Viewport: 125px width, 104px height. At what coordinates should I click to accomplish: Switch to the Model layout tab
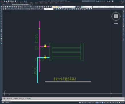pos(3,102)
